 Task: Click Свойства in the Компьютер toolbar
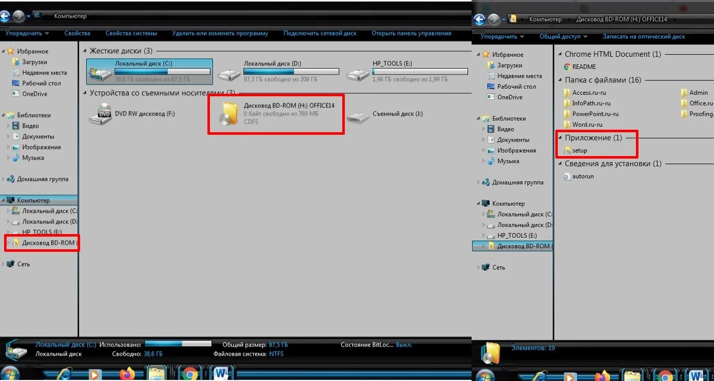pyautogui.click(x=77, y=33)
